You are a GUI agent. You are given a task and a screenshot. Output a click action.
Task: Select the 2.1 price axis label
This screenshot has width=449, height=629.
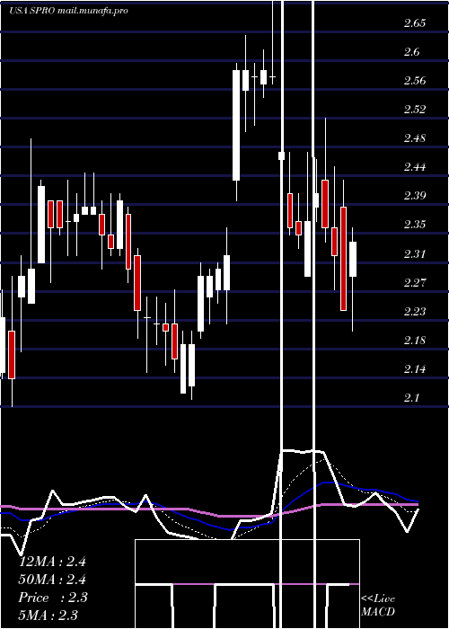click(411, 397)
